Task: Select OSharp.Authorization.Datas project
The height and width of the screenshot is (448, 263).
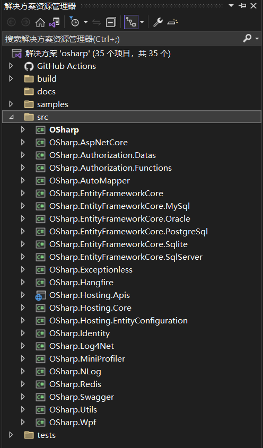Action: (103, 155)
